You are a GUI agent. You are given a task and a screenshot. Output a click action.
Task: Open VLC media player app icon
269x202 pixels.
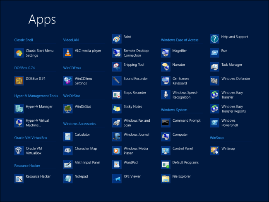click(68, 53)
